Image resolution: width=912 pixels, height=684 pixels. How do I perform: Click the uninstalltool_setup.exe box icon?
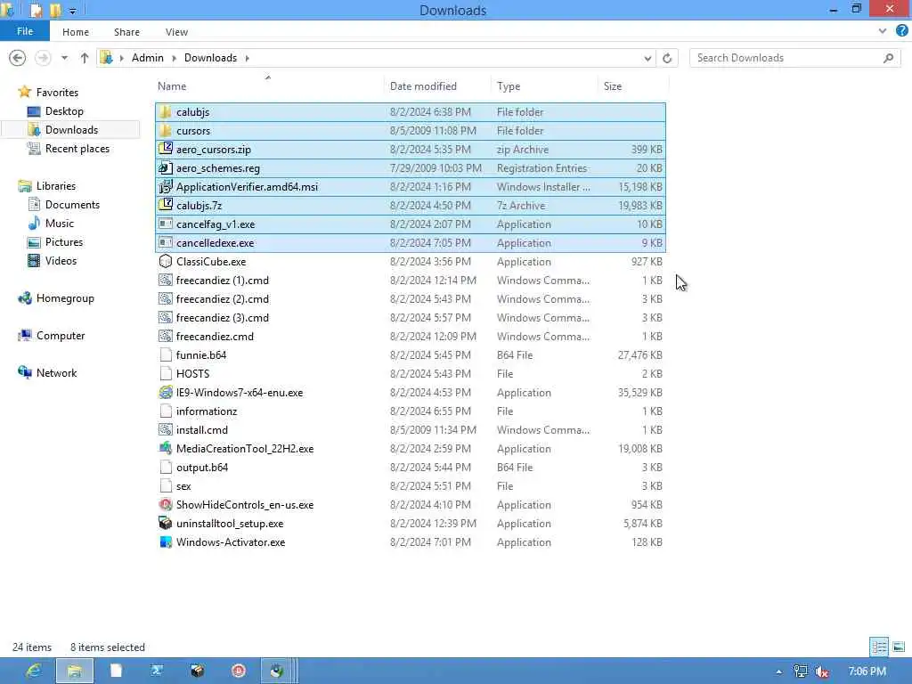165,524
